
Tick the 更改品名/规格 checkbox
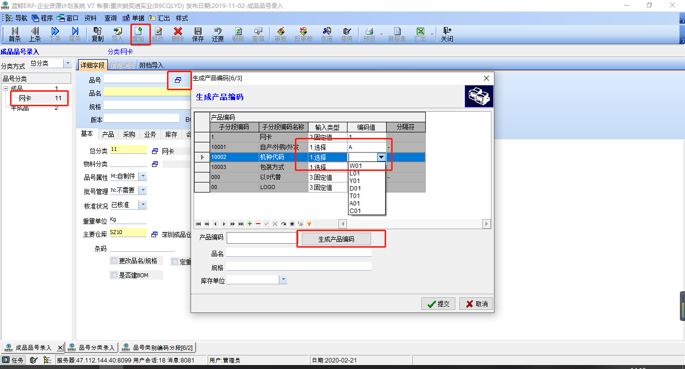point(114,261)
